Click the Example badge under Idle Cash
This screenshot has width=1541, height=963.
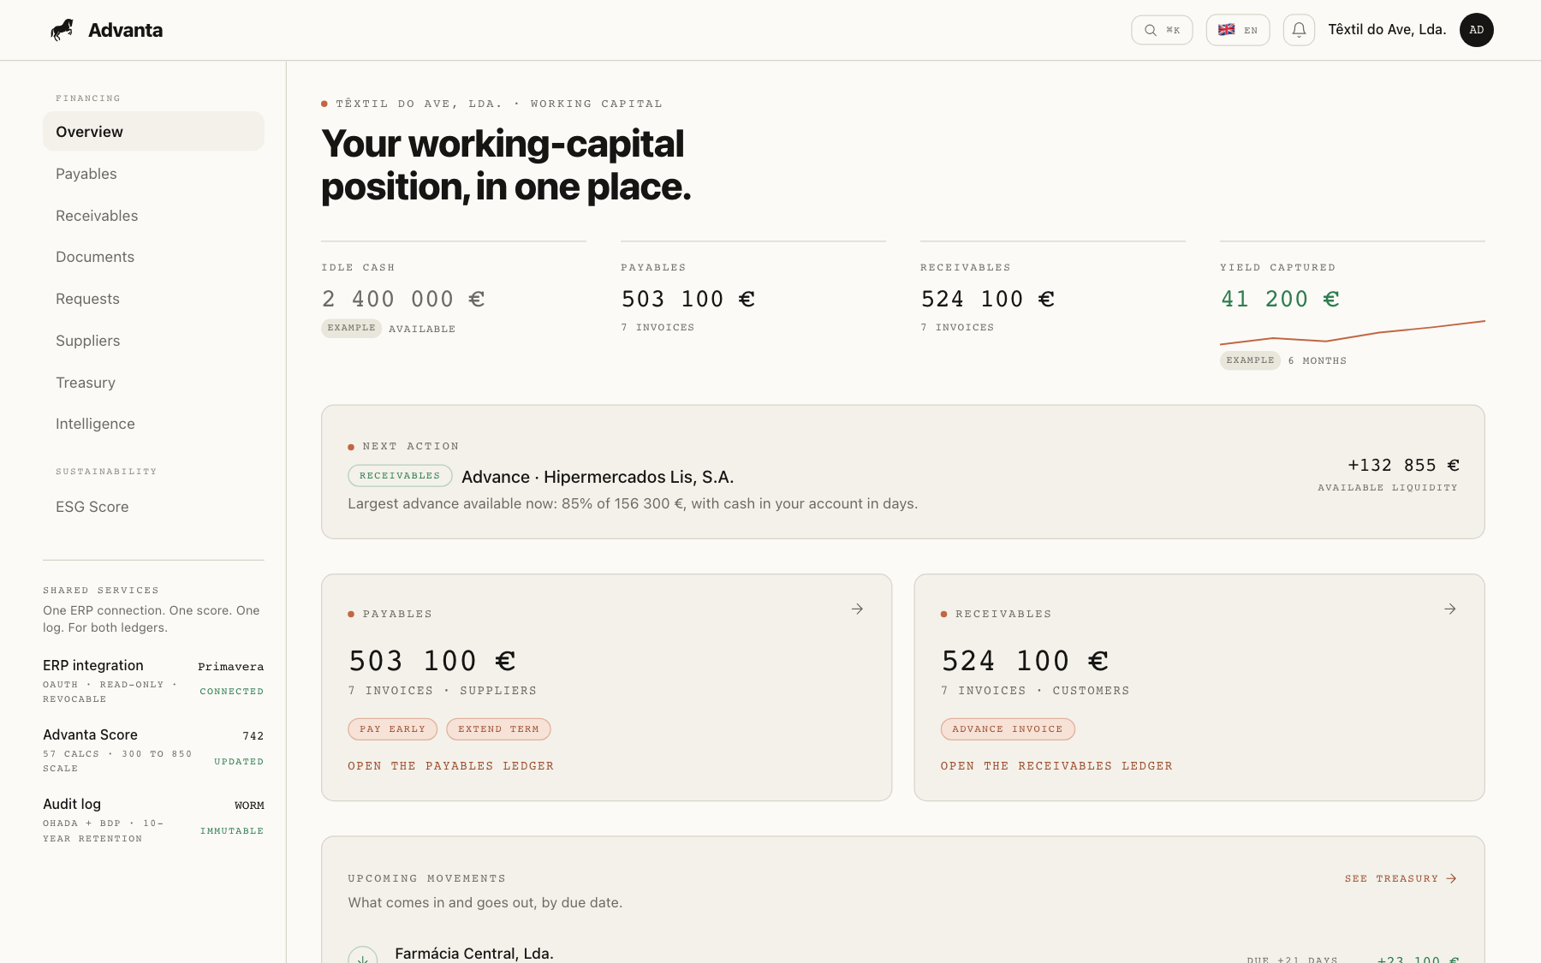click(x=351, y=328)
